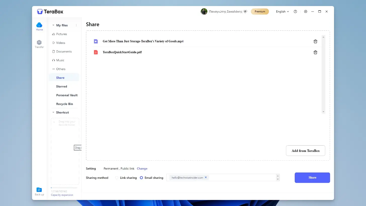This screenshot has width=366, height=206.
Task: Remove the hello@techwiseinsider.com email chip
Action: point(206,177)
